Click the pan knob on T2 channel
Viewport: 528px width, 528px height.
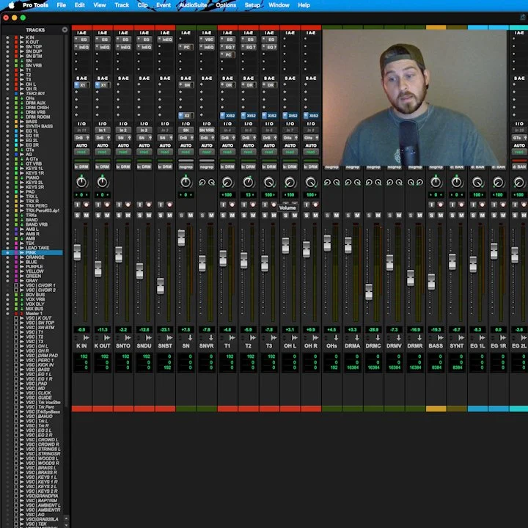tap(248, 182)
